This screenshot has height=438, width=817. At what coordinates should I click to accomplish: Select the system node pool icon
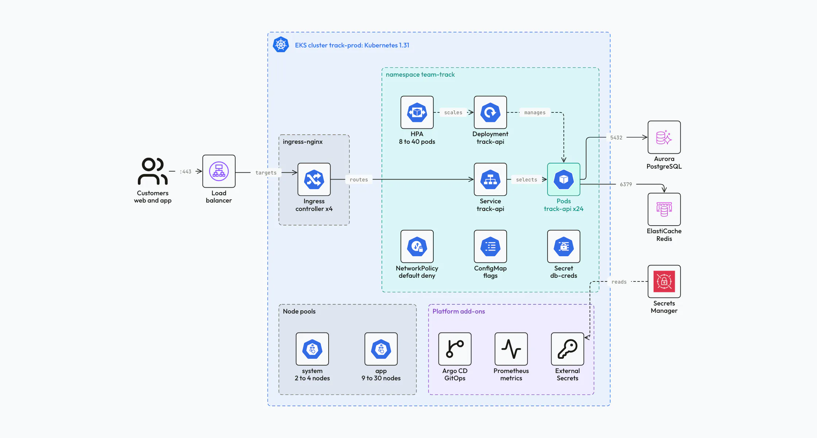[312, 349]
